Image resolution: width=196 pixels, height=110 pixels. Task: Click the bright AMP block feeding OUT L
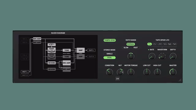tap(81, 50)
